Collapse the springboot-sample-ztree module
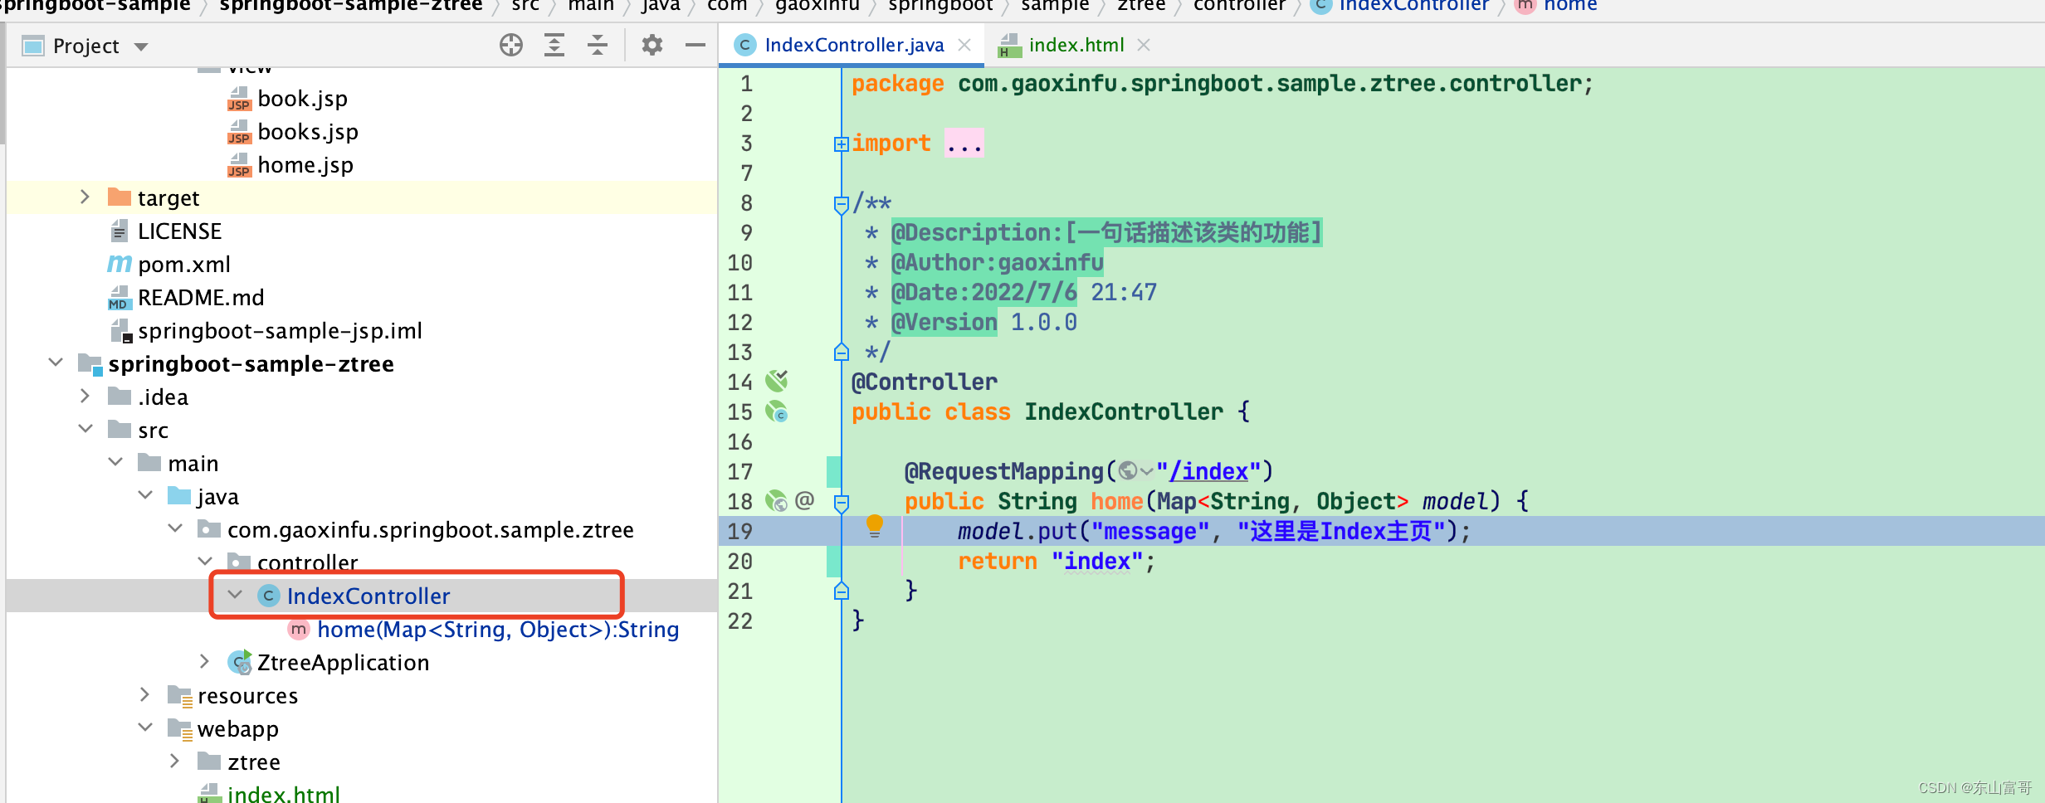This screenshot has height=803, width=2045. coord(56,363)
